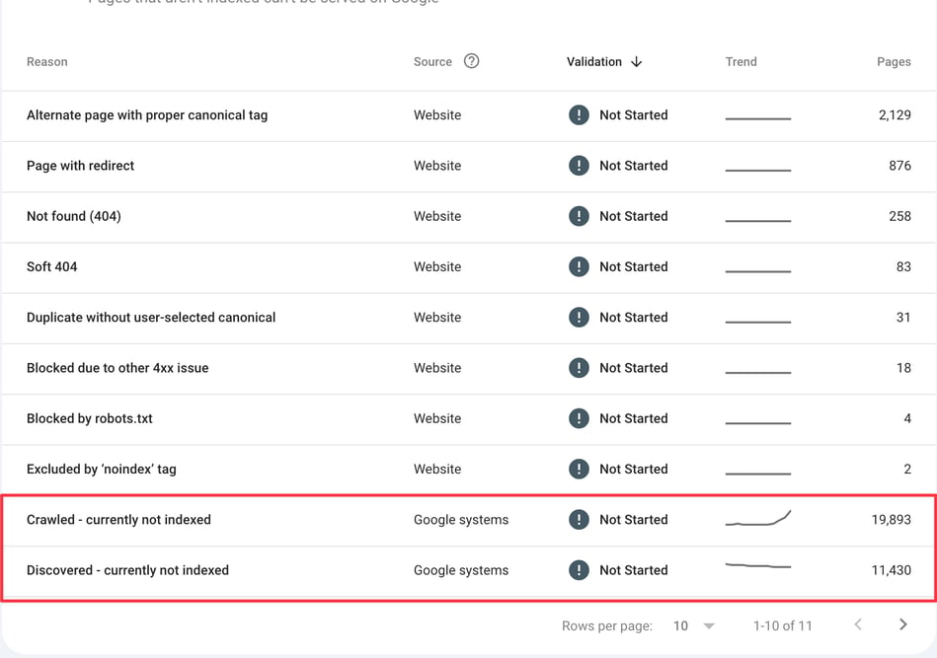
Task: Click the 2,129 pages count
Action: pyautogui.click(x=895, y=114)
